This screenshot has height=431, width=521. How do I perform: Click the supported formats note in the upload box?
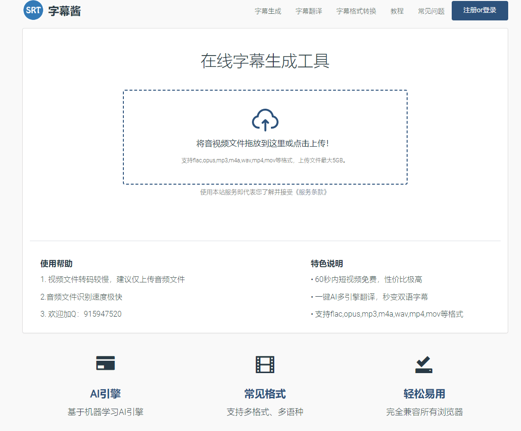(264, 160)
